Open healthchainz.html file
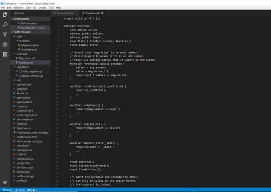This screenshot has height=193, width=271. coord(30,137)
